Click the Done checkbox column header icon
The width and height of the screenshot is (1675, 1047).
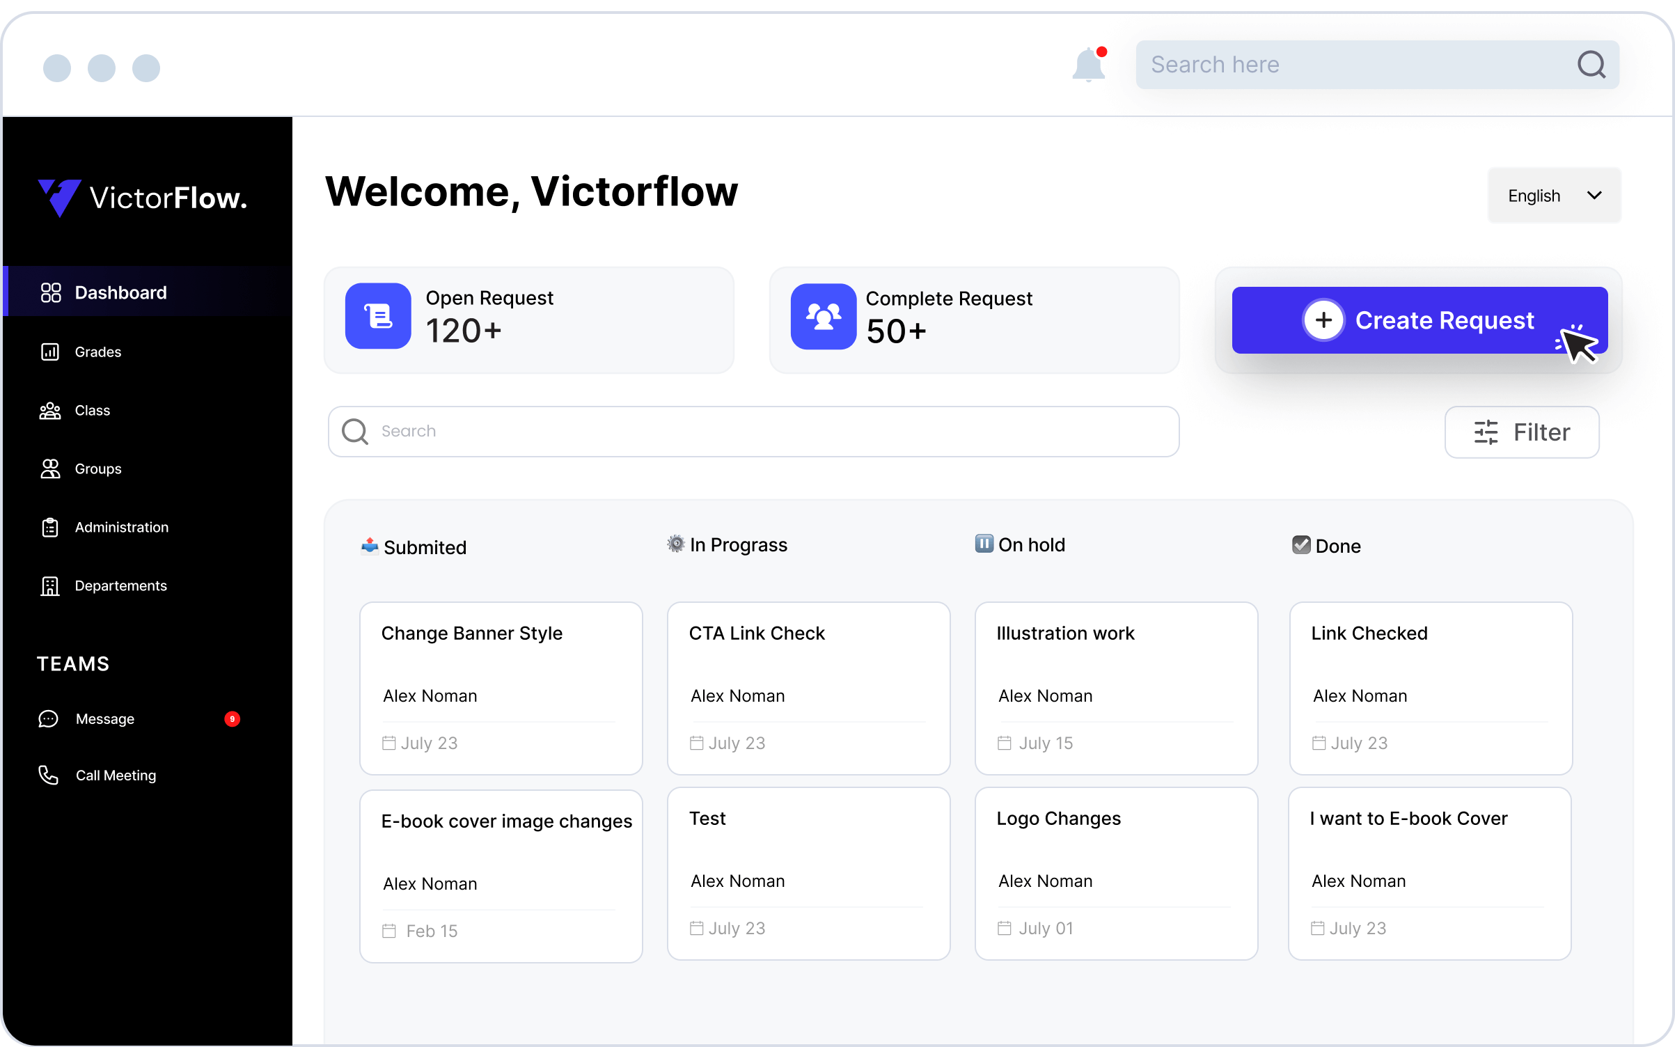(x=1300, y=545)
